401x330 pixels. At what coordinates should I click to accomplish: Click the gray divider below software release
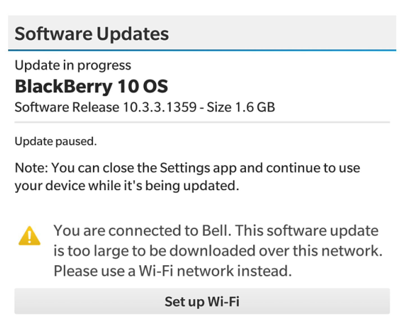coord(202,122)
